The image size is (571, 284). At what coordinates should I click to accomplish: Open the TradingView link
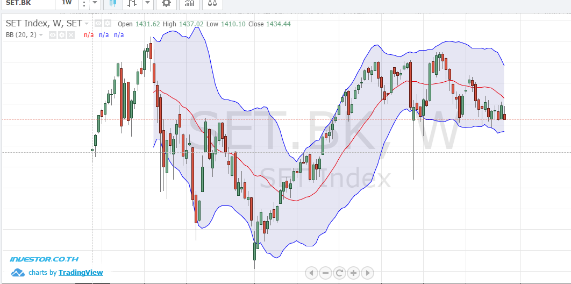[81, 272]
